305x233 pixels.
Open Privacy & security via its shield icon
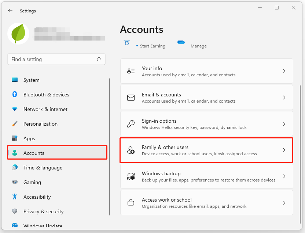coord(14,211)
